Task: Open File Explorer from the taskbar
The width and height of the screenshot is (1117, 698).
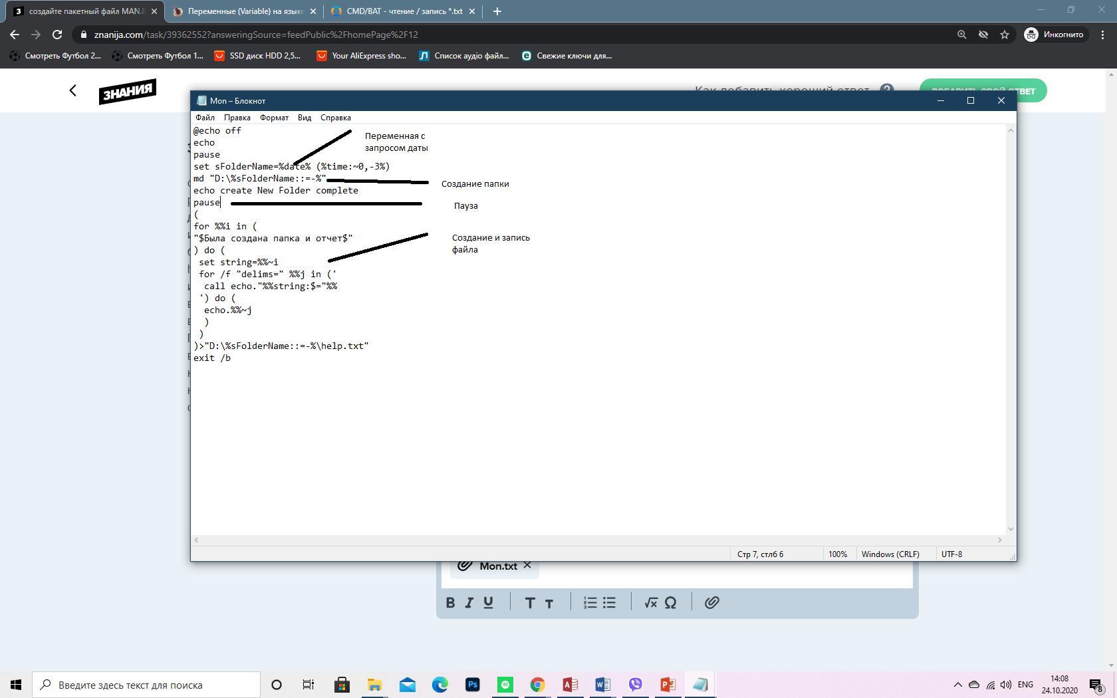Action: click(374, 685)
